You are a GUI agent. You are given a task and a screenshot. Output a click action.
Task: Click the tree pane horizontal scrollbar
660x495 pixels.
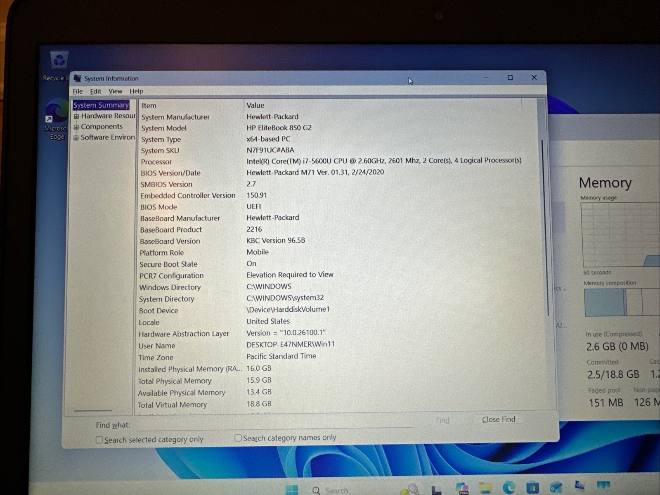(x=93, y=411)
